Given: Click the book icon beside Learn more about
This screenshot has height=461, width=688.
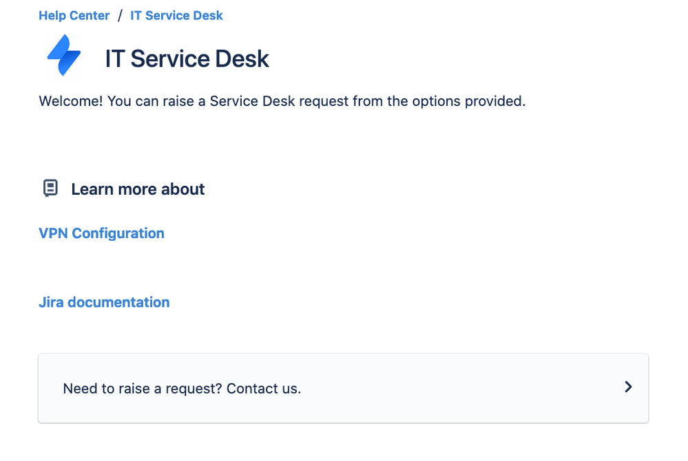Looking at the screenshot, I should point(50,189).
